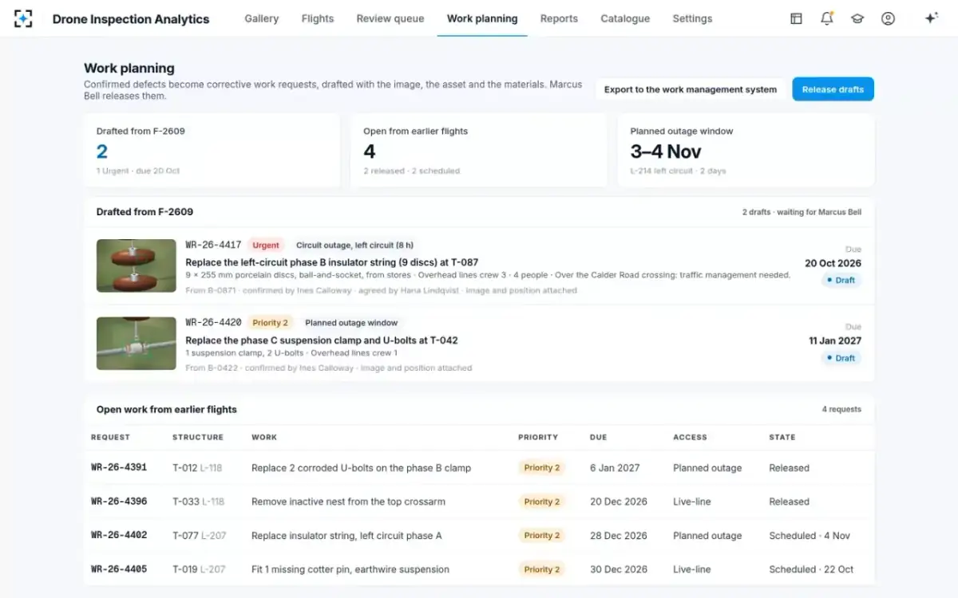Open insulator disc thumbnail for WR-26-4417
The height and width of the screenshot is (598, 958).
point(137,266)
